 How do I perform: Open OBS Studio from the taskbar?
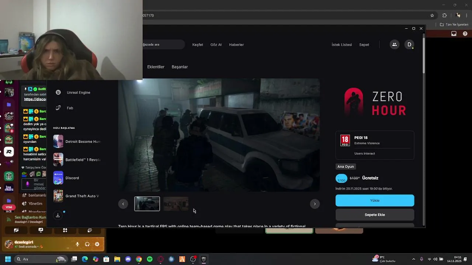pyautogui.click(x=193, y=259)
